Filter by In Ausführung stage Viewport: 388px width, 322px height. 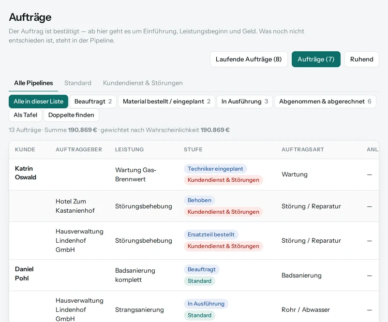[245, 102]
